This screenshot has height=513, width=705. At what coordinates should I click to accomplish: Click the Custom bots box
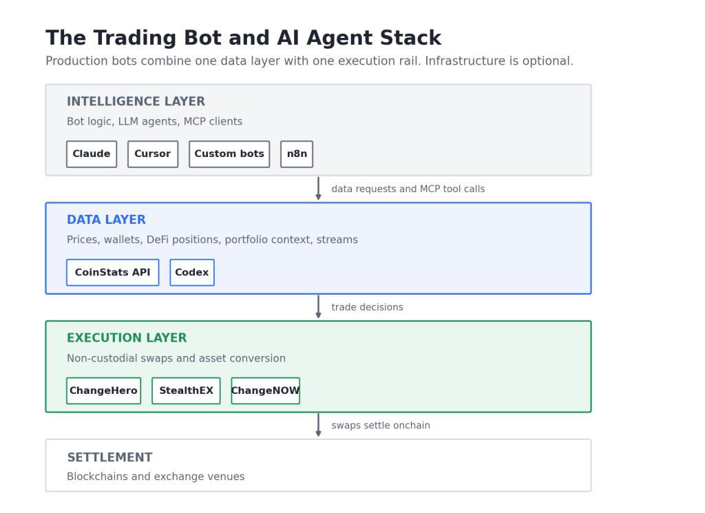(x=229, y=154)
